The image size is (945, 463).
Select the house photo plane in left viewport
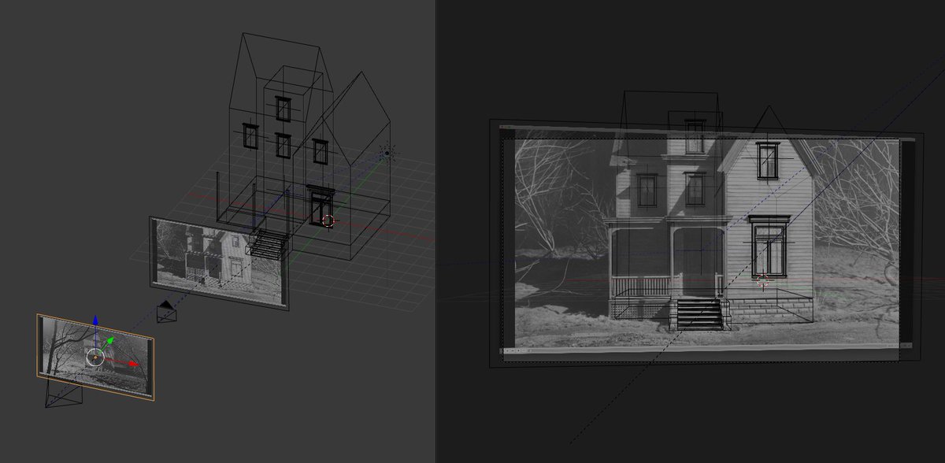[x=219, y=262]
